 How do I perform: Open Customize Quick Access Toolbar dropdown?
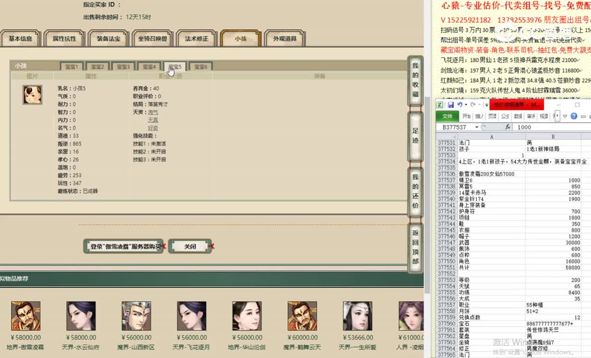tap(486, 105)
